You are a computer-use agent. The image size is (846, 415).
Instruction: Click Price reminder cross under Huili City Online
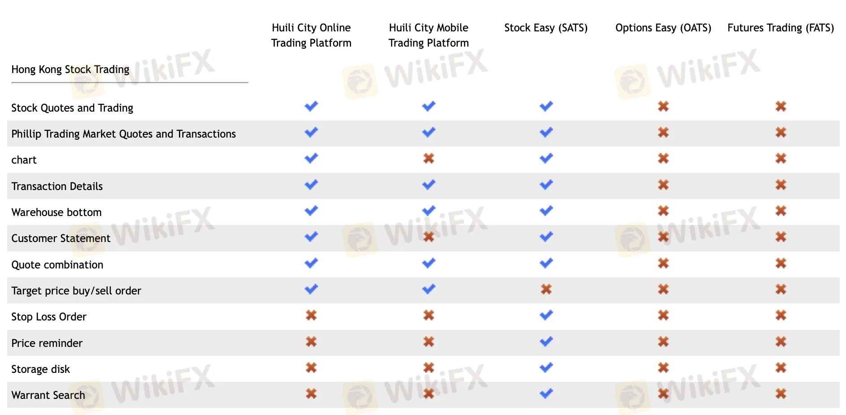(311, 342)
